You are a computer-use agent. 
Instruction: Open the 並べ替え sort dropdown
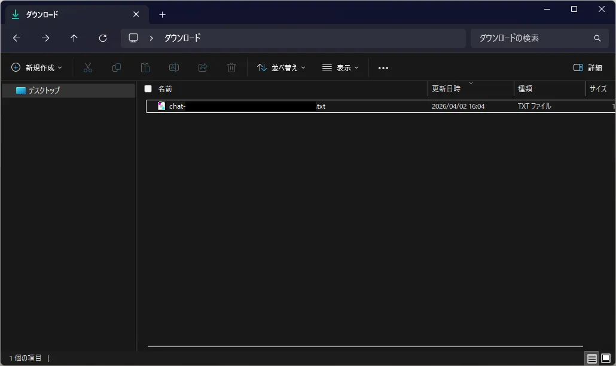281,68
